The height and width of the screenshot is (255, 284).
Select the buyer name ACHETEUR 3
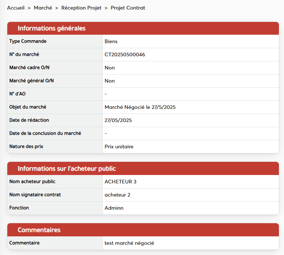click(x=120, y=182)
